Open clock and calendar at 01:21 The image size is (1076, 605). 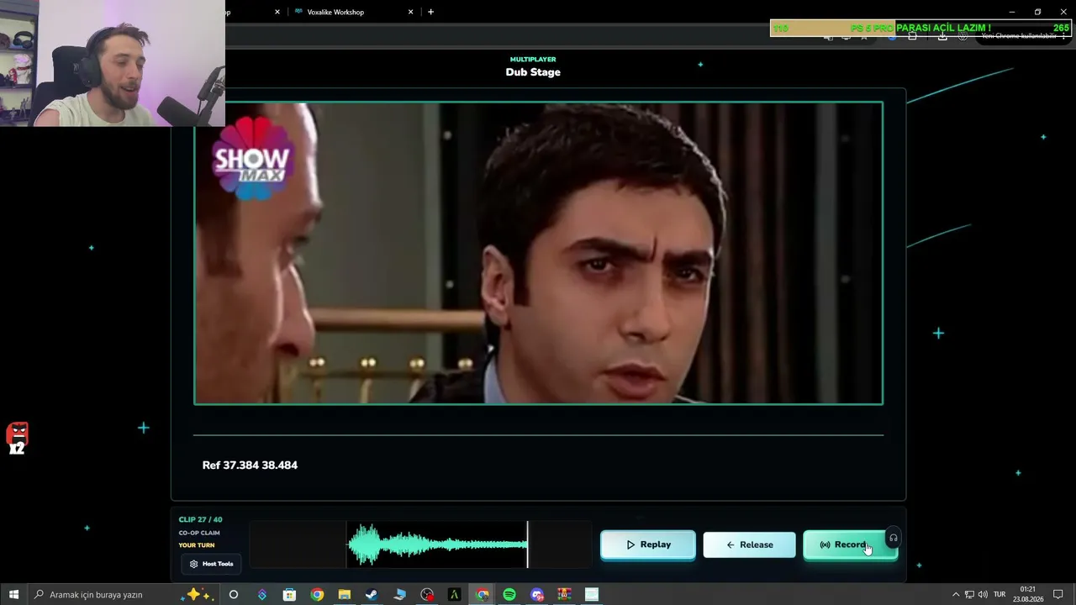coord(1027,594)
